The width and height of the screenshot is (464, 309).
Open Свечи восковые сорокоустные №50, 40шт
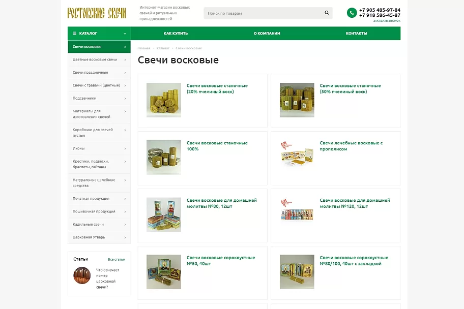pos(221,261)
